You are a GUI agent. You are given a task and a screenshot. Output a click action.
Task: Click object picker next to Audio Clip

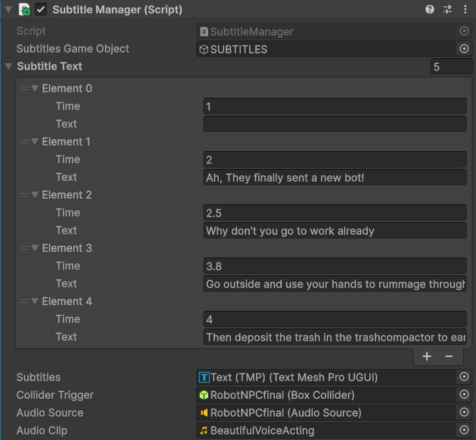tap(464, 429)
